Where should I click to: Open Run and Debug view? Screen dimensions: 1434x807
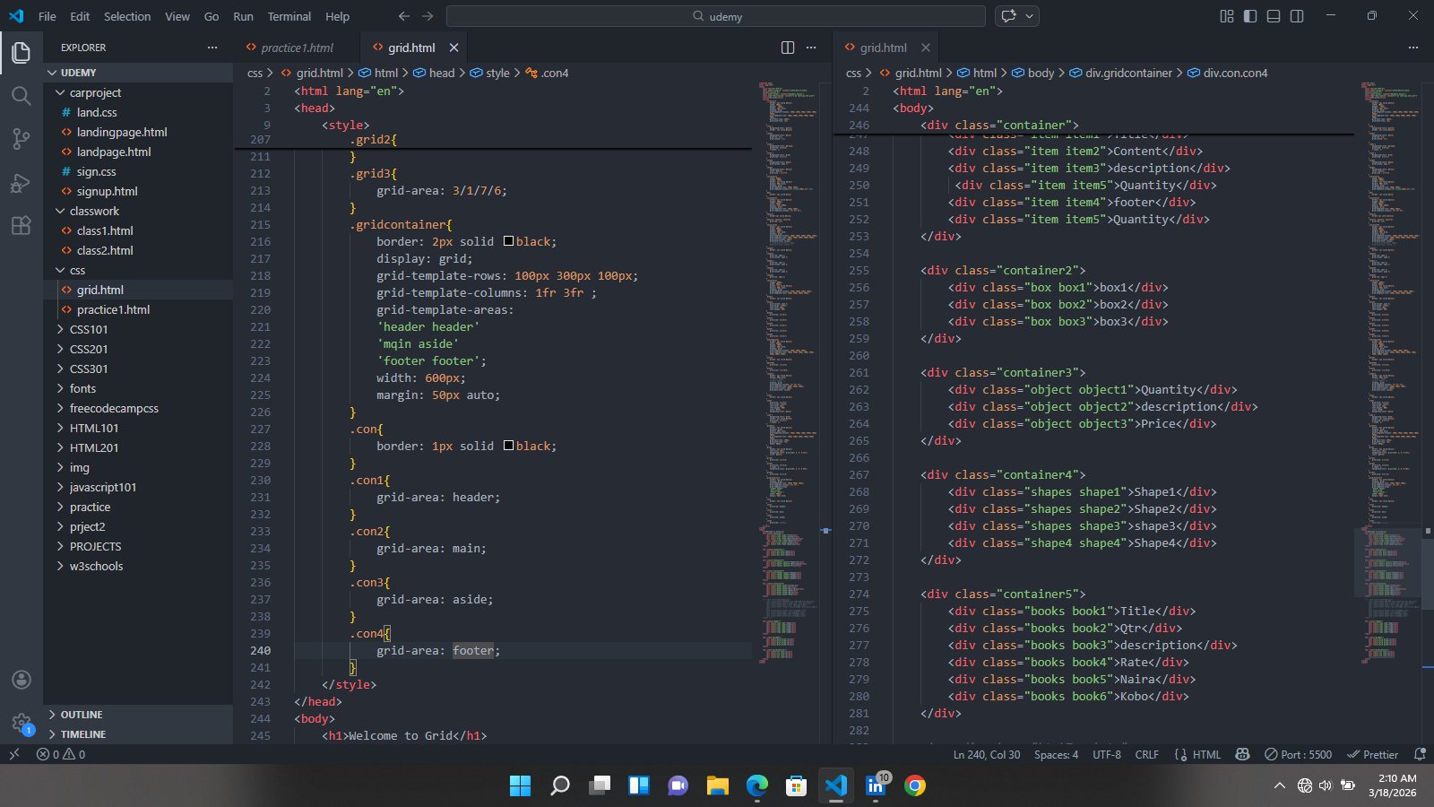point(22,183)
